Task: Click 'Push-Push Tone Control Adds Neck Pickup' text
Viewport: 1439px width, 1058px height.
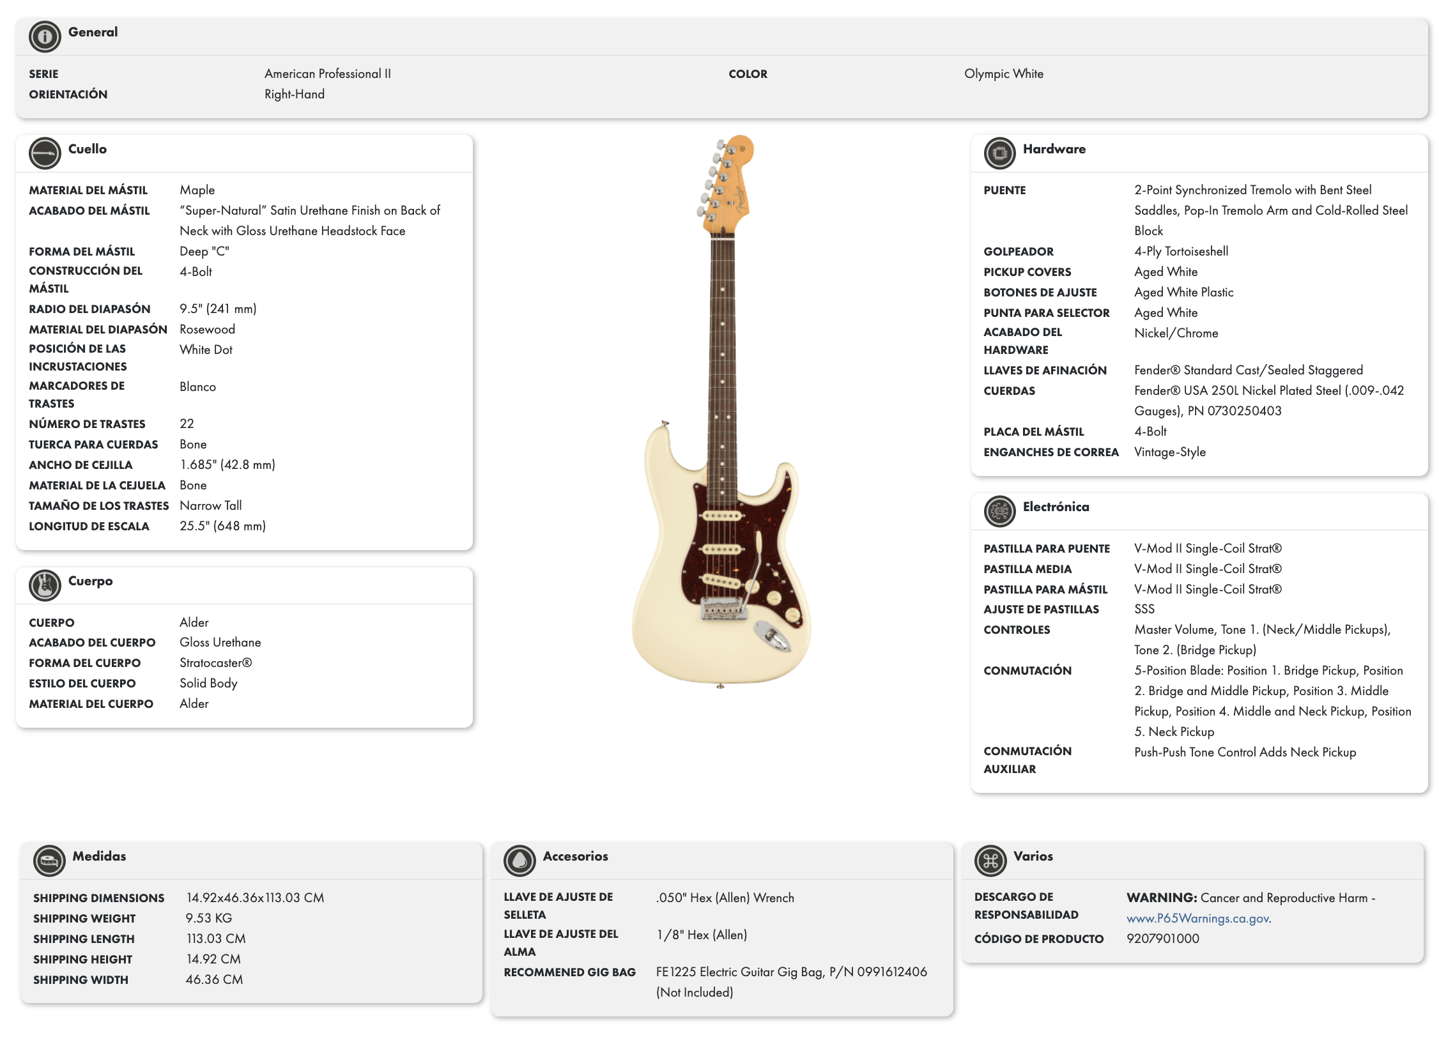Action: coord(1244,752)
